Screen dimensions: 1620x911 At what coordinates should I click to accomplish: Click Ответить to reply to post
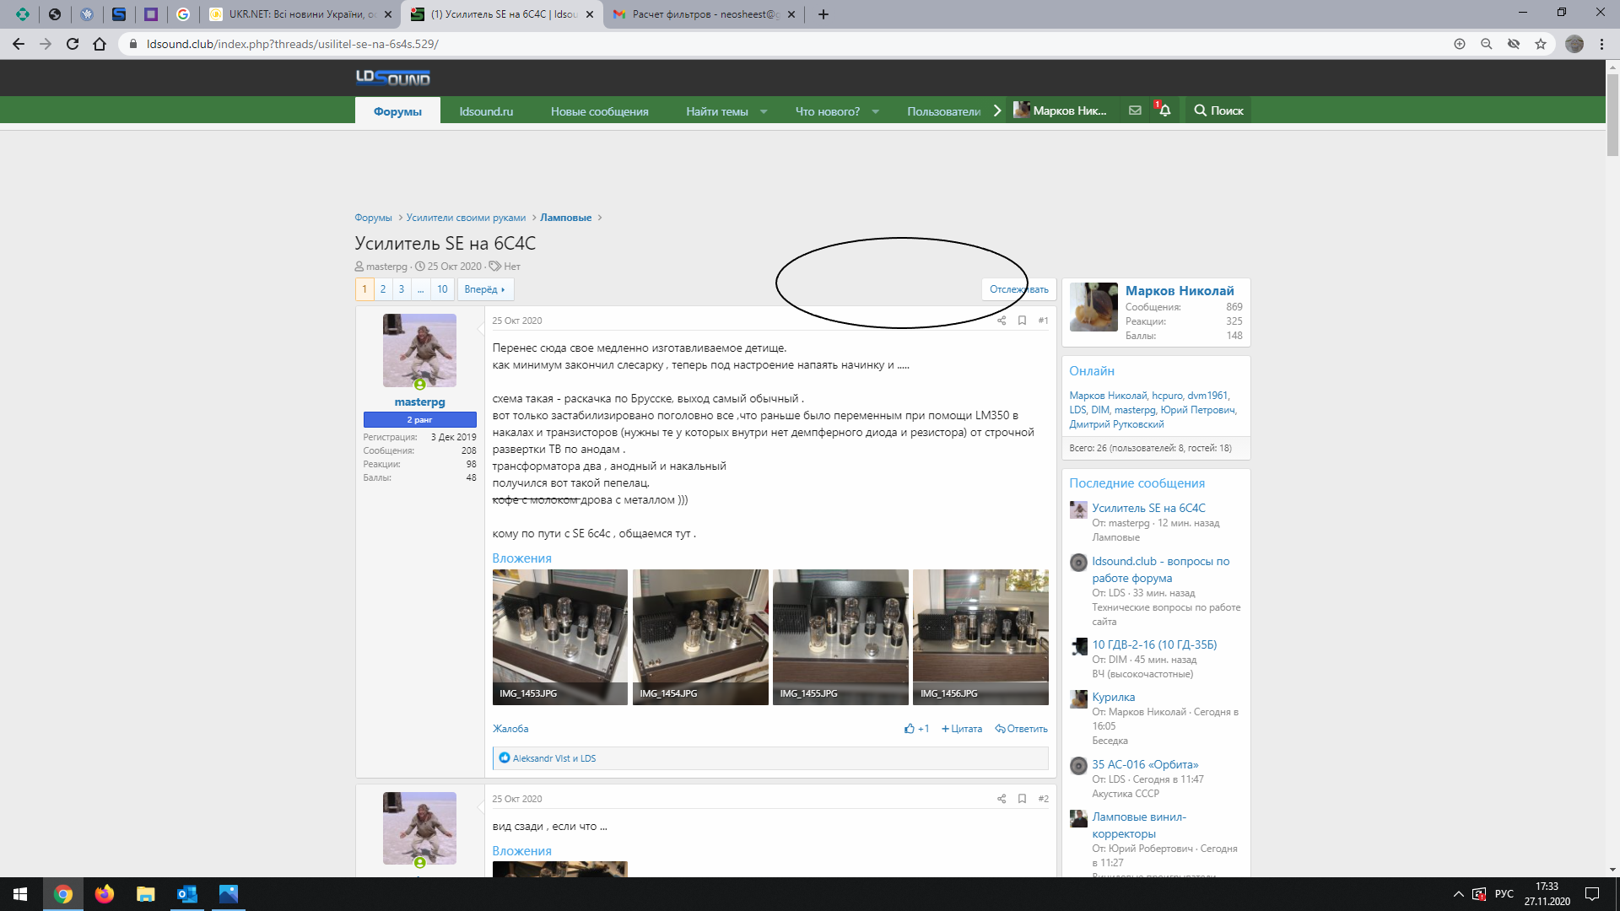[x=1021, y=729]
